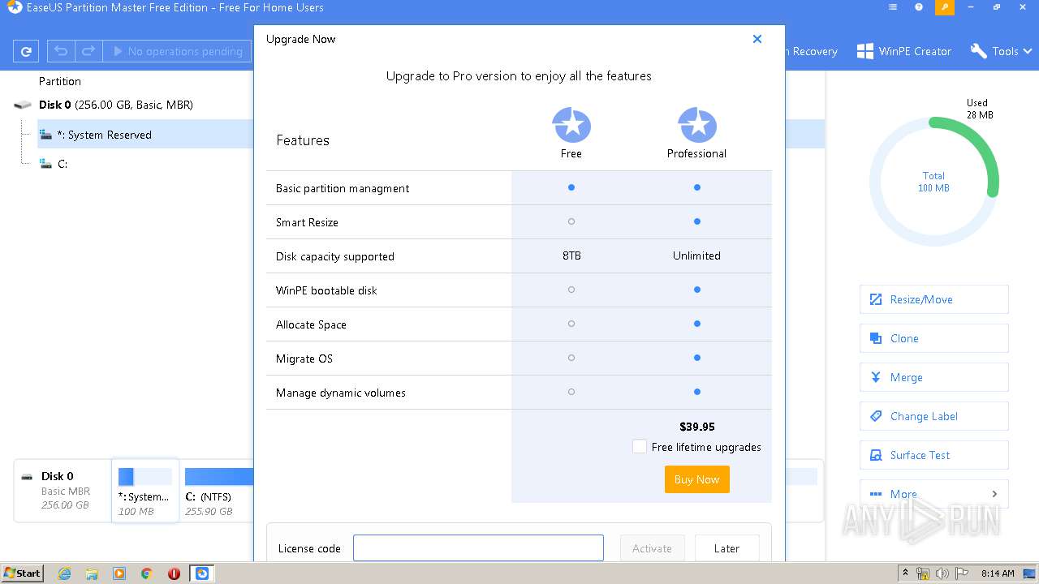Click the Free edition star icon

tap(571, 125)
